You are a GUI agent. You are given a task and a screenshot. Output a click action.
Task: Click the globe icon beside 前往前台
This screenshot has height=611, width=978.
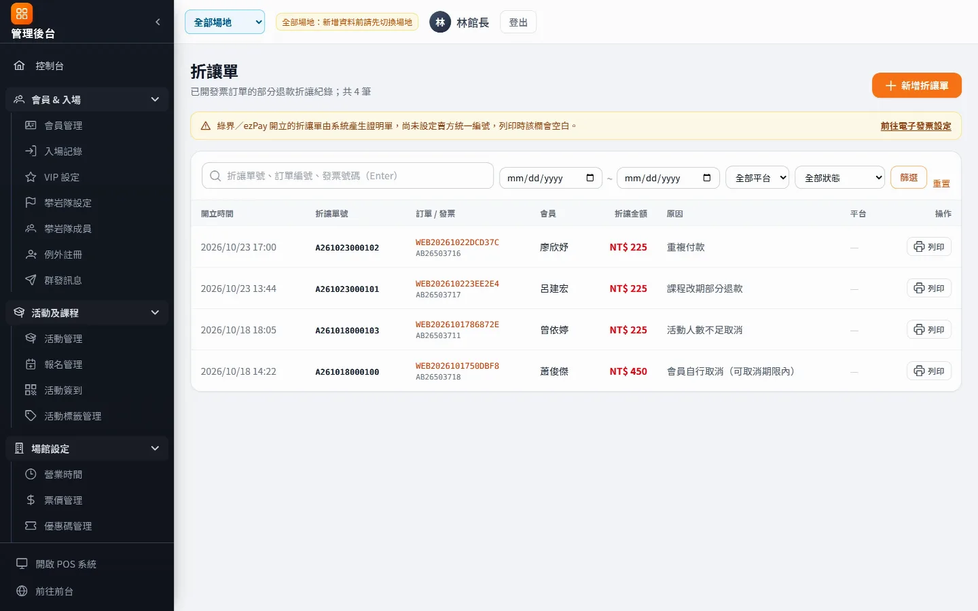[22, 591]
